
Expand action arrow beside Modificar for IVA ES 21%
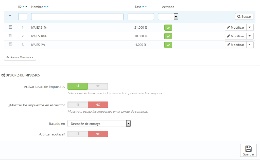pyautogui.click(x=250, y=27)
